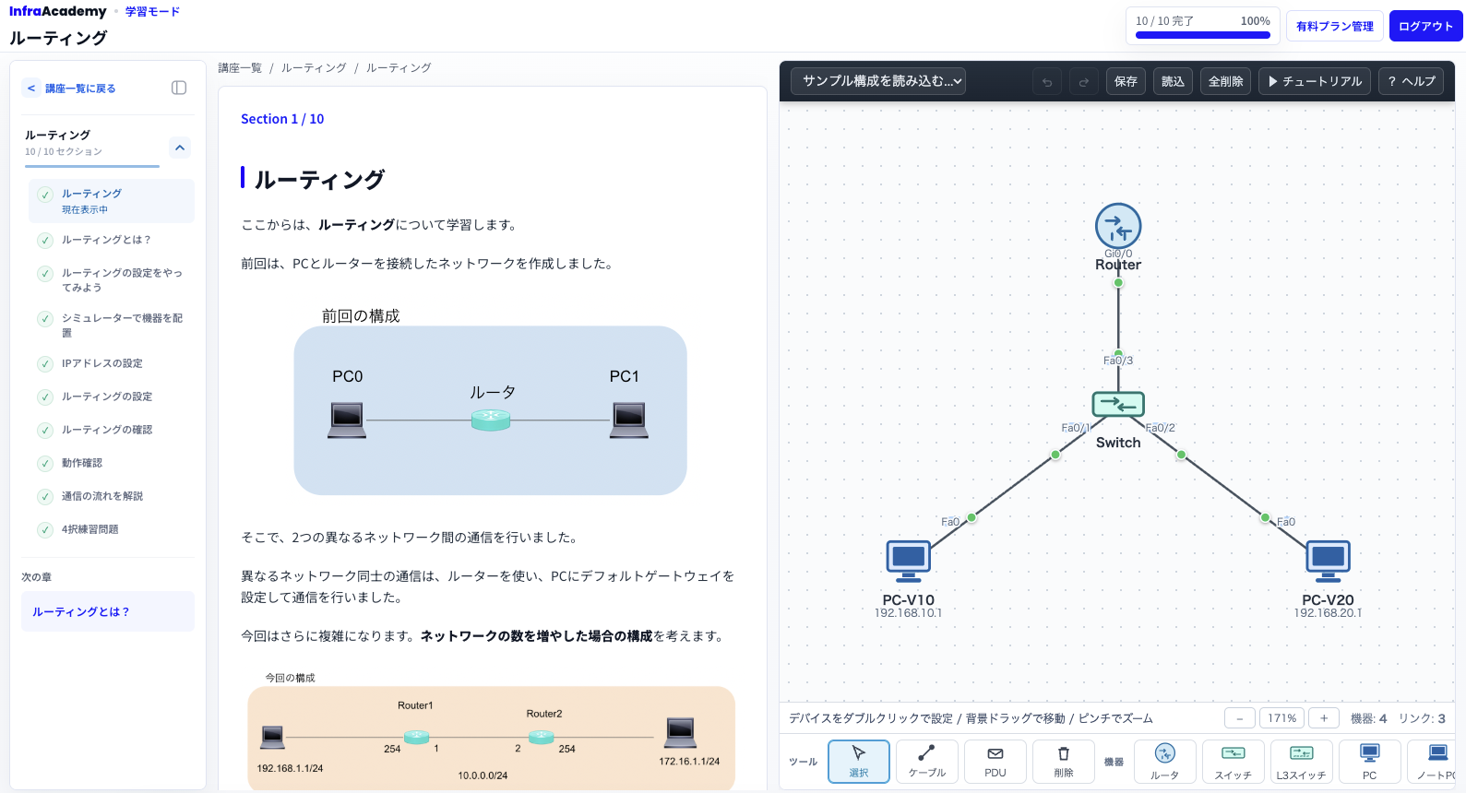Image resolution: width=1466 pixels, height=793 pixels.
Task: Click InfraAcademy logo
Action: [x=58, y=11]
